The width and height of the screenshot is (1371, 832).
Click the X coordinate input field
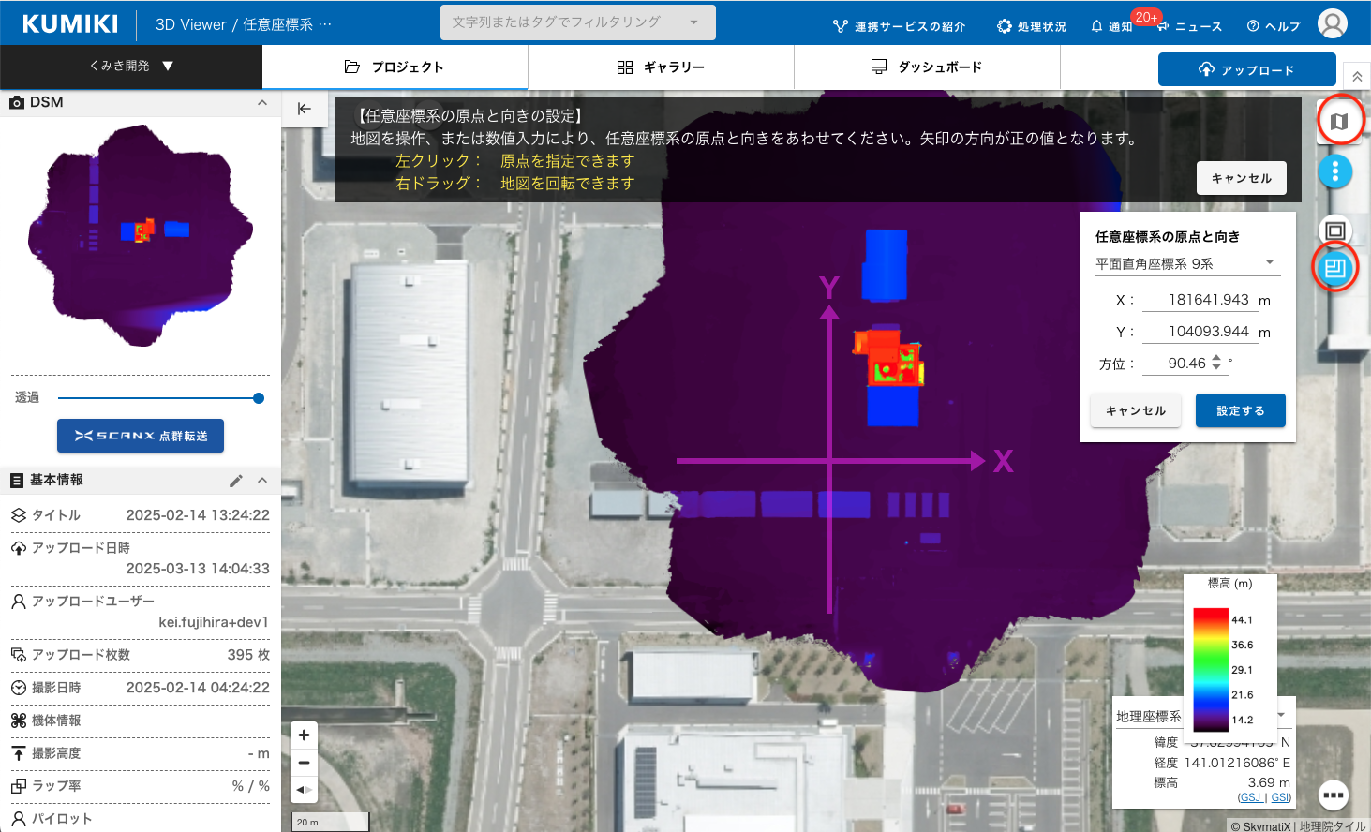(x=1198, y=300)
